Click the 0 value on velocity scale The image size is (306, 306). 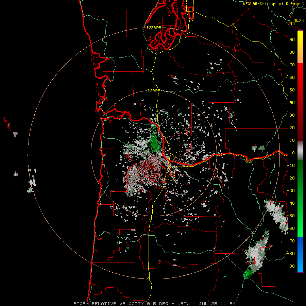coord(293,153)
